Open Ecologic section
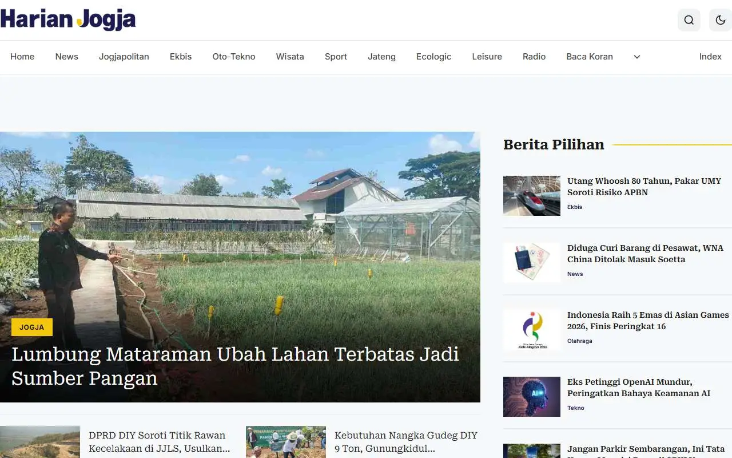 coord(433,57)
